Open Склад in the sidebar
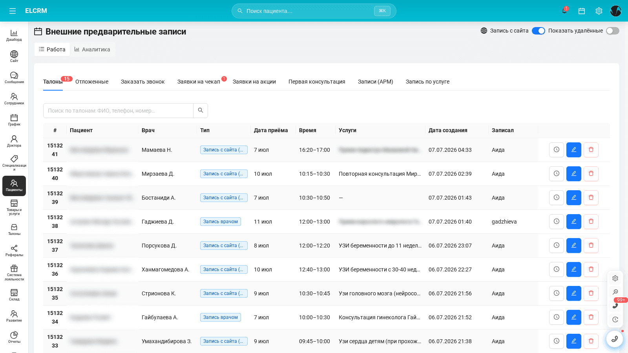628x353 pixels. pyautogui.click(x=14, y=295)
